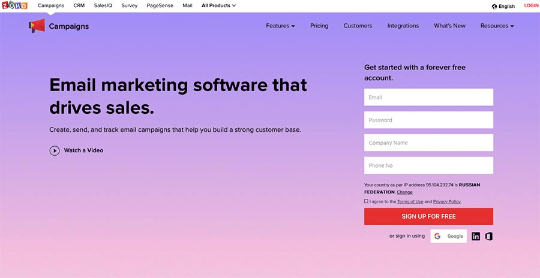
Task: Click 'Create, send, and track email campaigns' description
Action: click(175, 131)
